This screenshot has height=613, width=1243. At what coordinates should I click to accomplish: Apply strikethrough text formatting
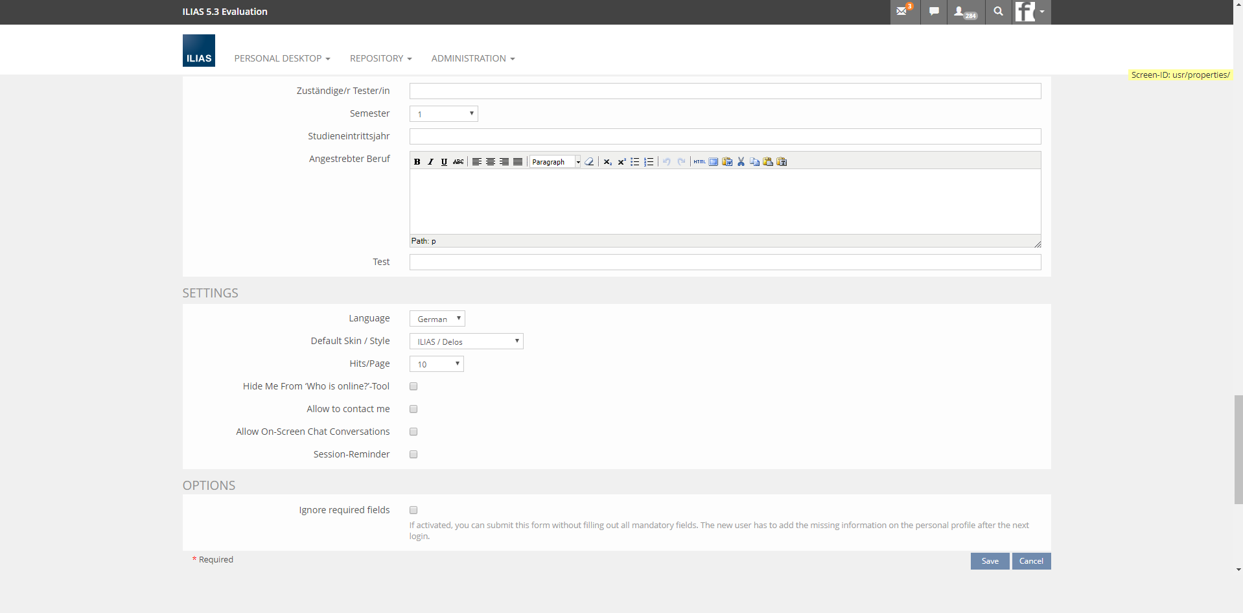[x=458, y=162]
